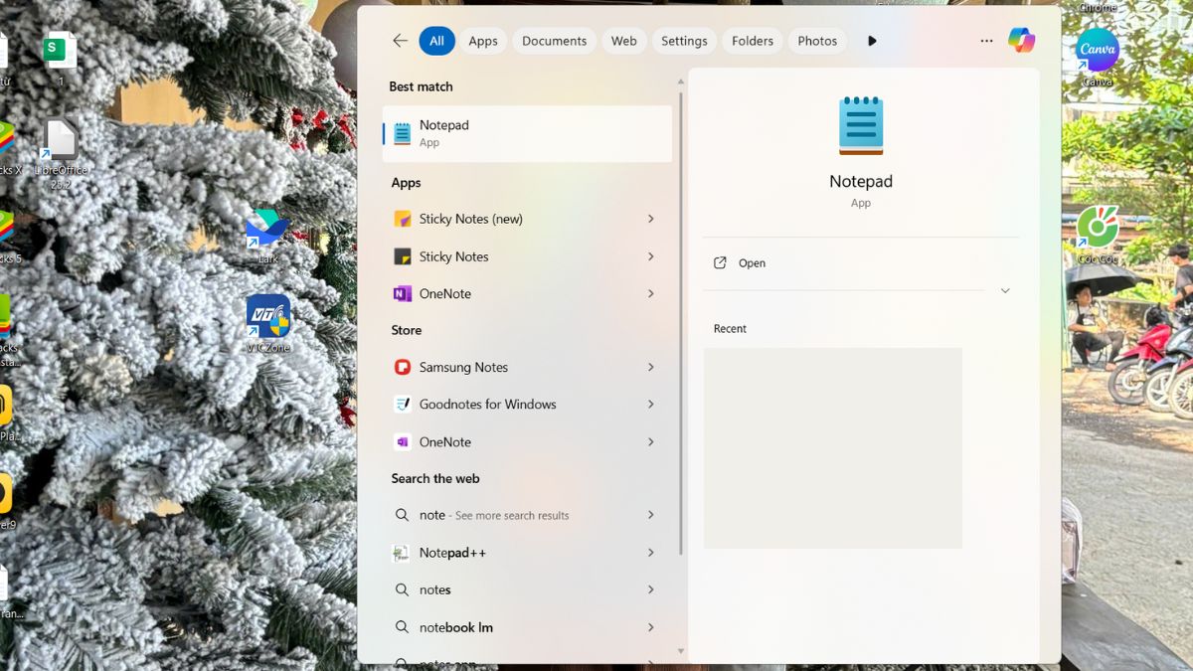1193x671 pixels.
Task: Select the LibreOffice 25.2 desktop shortcut
Action: (x=61, y=154)
